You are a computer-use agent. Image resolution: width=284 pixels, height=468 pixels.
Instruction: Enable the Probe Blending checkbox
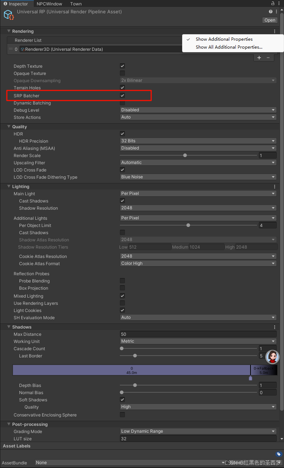122,281
